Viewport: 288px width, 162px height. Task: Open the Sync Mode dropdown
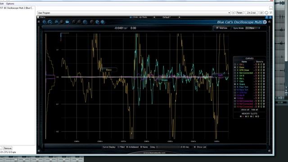(x=253, y=28)
